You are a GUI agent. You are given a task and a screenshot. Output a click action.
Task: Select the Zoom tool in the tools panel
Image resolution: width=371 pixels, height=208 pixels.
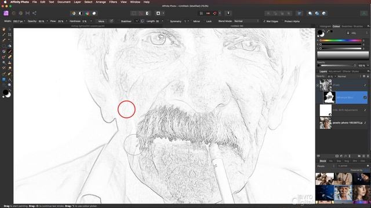[10, 85]
